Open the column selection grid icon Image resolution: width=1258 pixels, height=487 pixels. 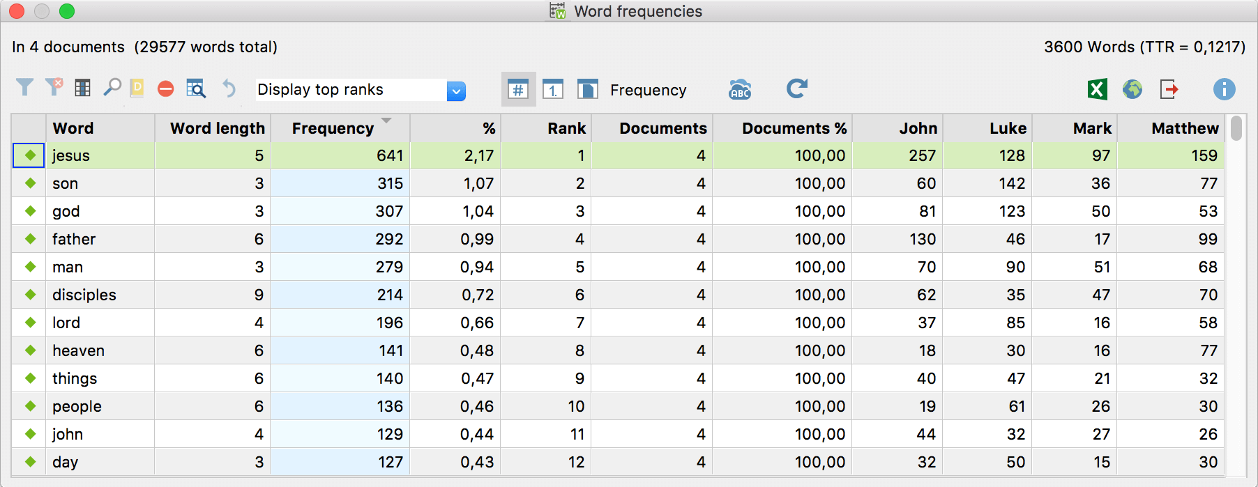(83, 88)
